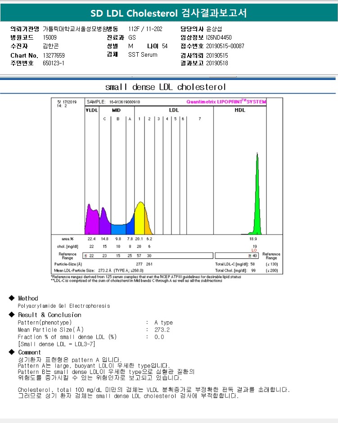Select the sample ID '16-913619080910'

[125, 102]
